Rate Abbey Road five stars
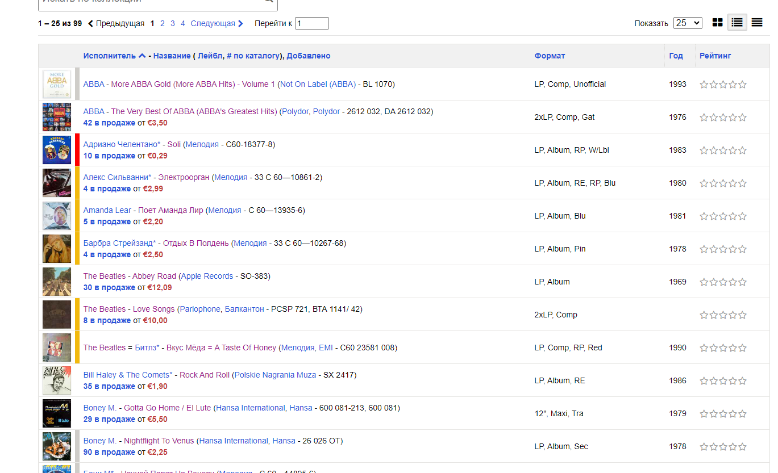Image resolution: width=778 pixels, height=473 pixels. (742, 282)
